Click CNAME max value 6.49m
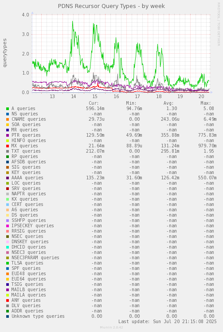This screenshot has width=223, height=332. (210, 119)
